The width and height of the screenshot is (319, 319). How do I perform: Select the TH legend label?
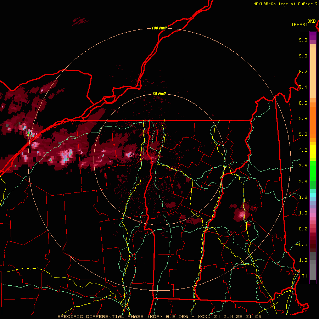[304, 276]
